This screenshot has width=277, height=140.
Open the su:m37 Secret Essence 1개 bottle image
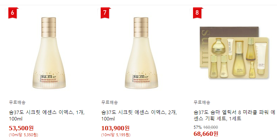[x=49, y=53]
